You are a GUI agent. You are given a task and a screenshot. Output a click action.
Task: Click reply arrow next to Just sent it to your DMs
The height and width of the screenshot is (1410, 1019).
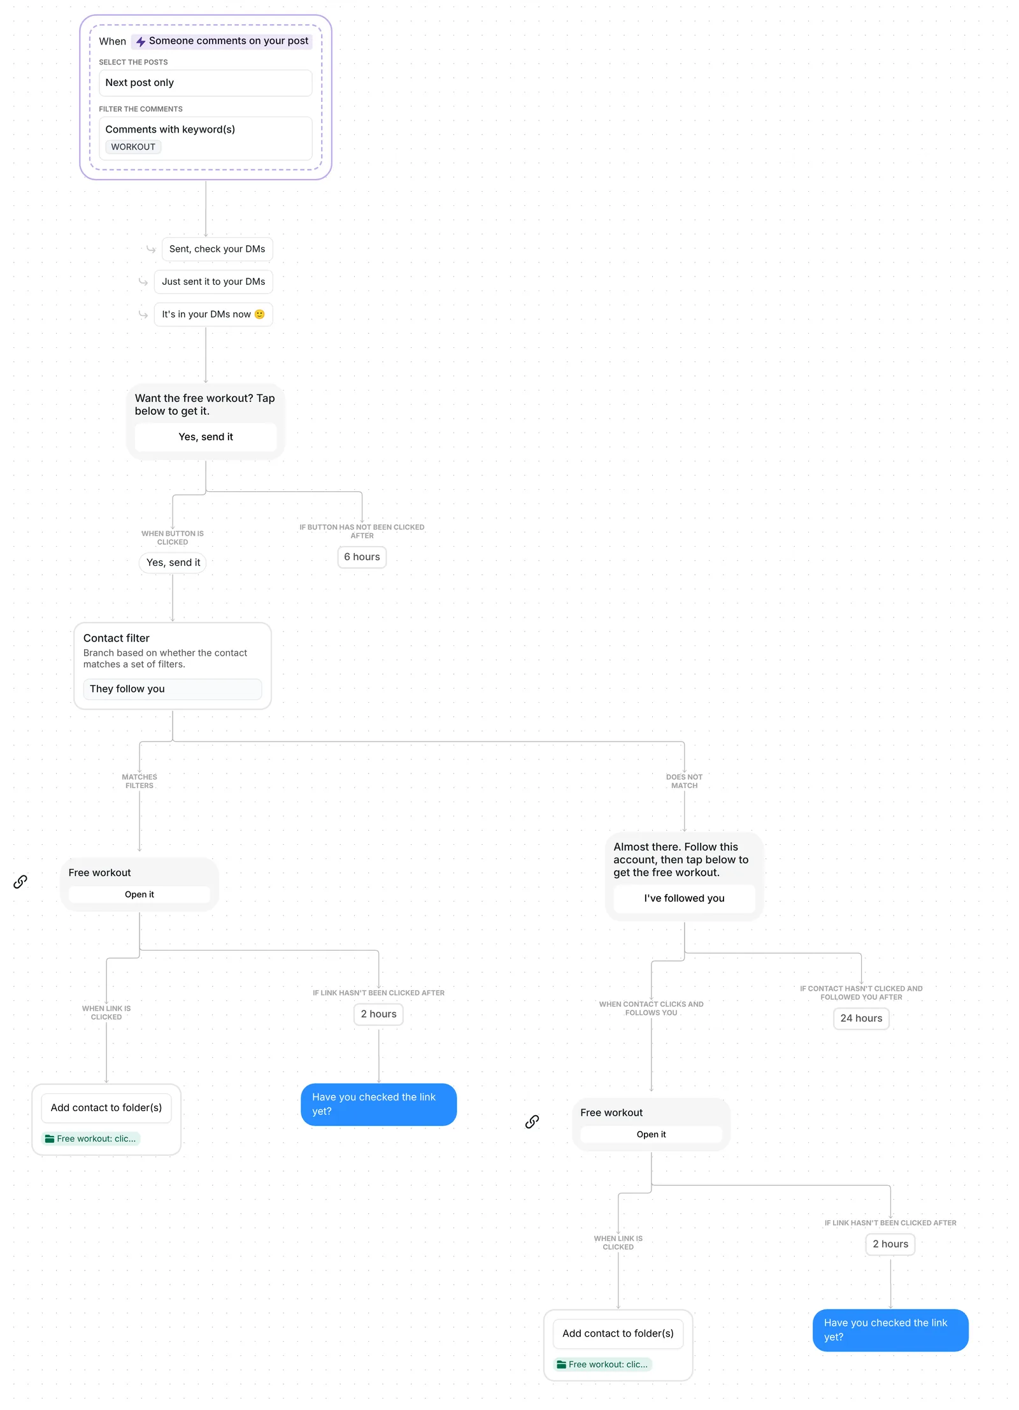(143, 282)
